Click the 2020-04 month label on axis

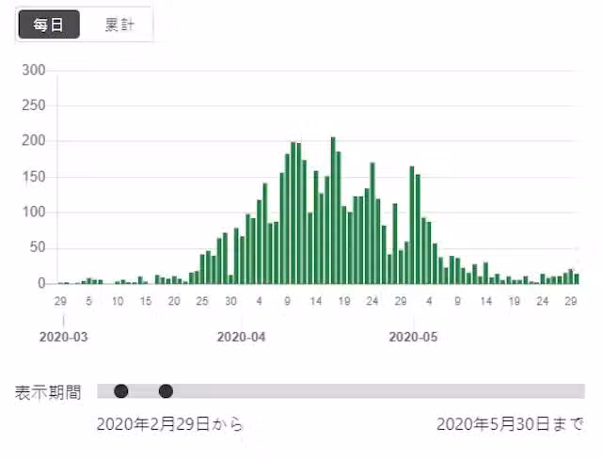tap(242, 336)
